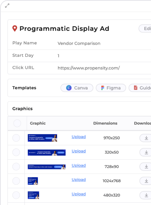Click Upload link for 320x50 graphic
The image size is (151, 205).
click(x=79, y=151)
